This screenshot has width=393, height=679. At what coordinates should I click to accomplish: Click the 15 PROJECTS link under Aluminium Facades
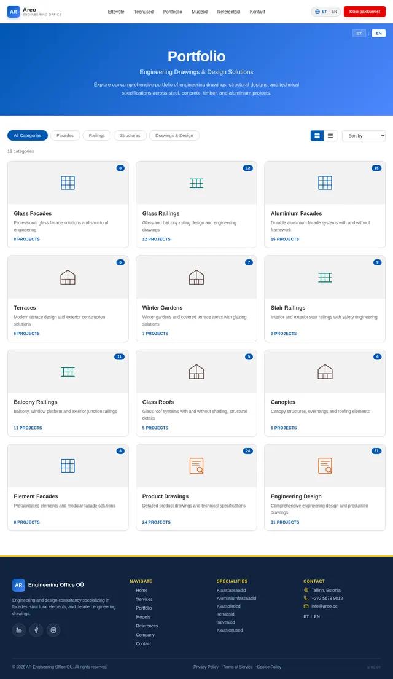[x=285, y=239]
